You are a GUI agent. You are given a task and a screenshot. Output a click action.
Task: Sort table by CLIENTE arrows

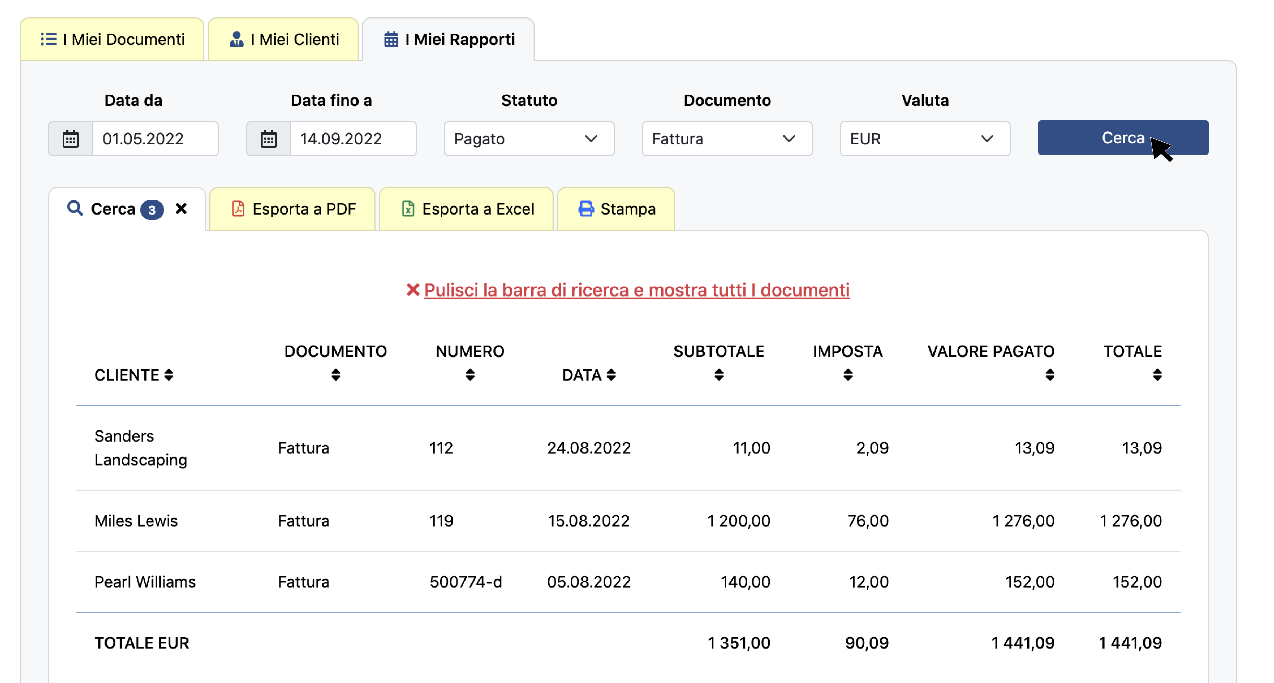click(x=169, y=375)
